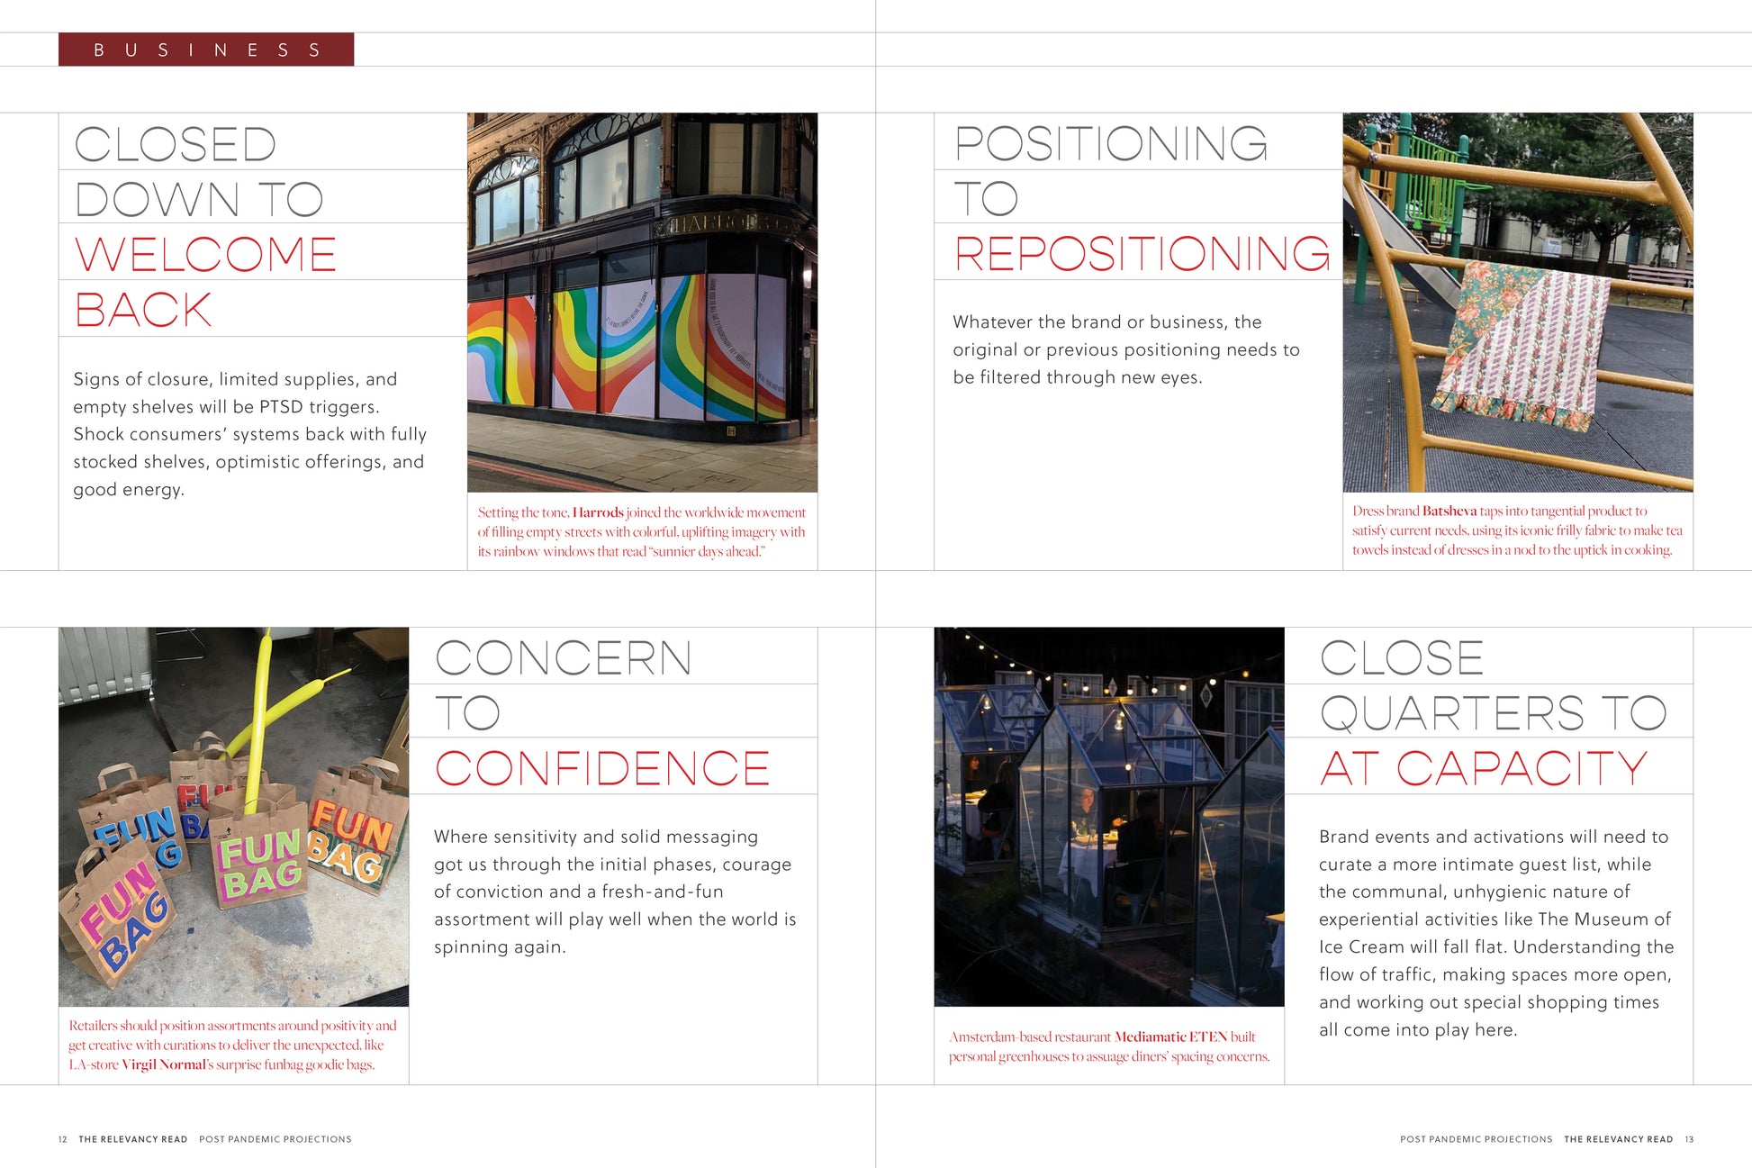1752x1168 pixels.
Task: Open the Mediamatic greenhouse diners photo
Action: pyautogui.click(x=1108, y=817)
